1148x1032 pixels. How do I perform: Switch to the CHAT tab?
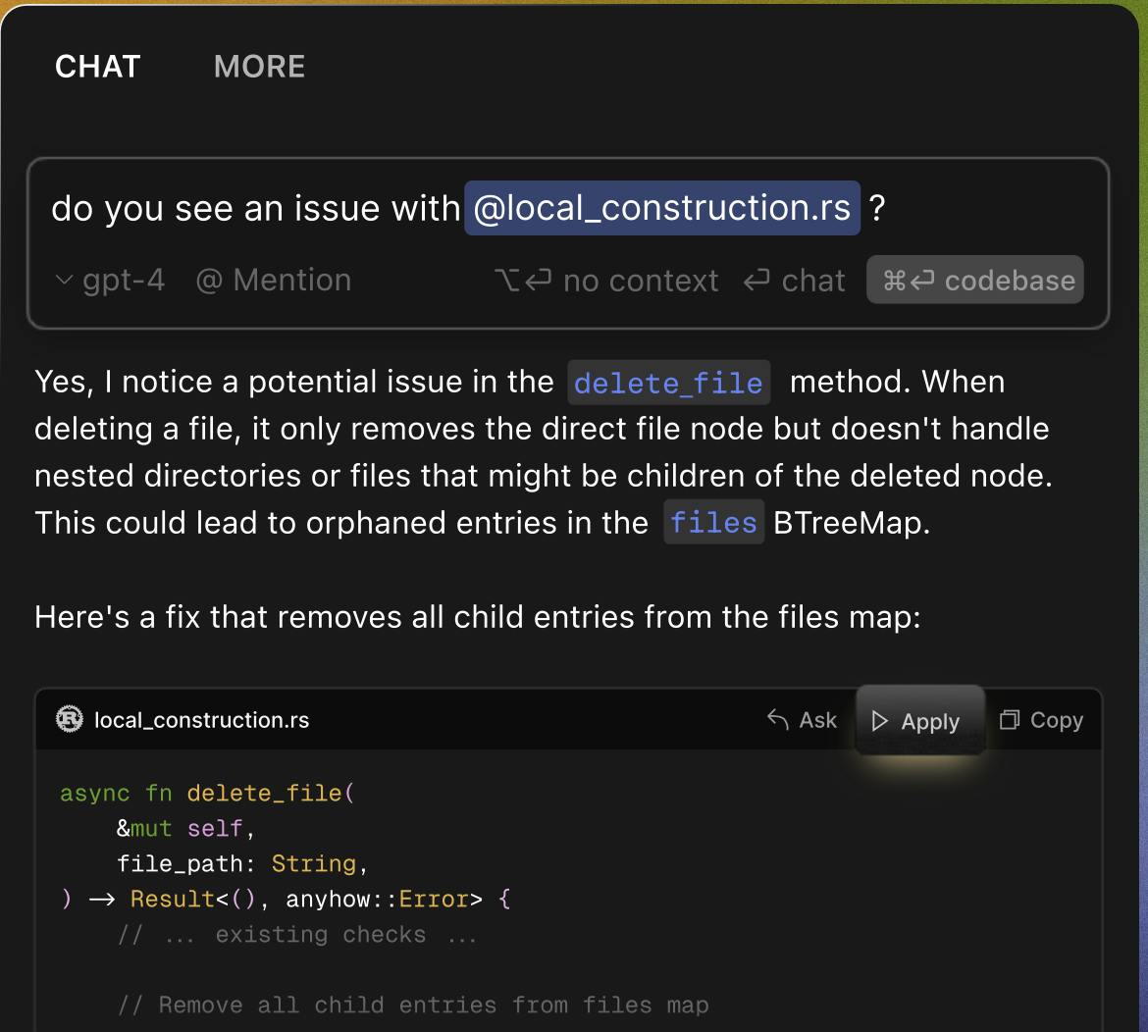click(x=98, y=67)
